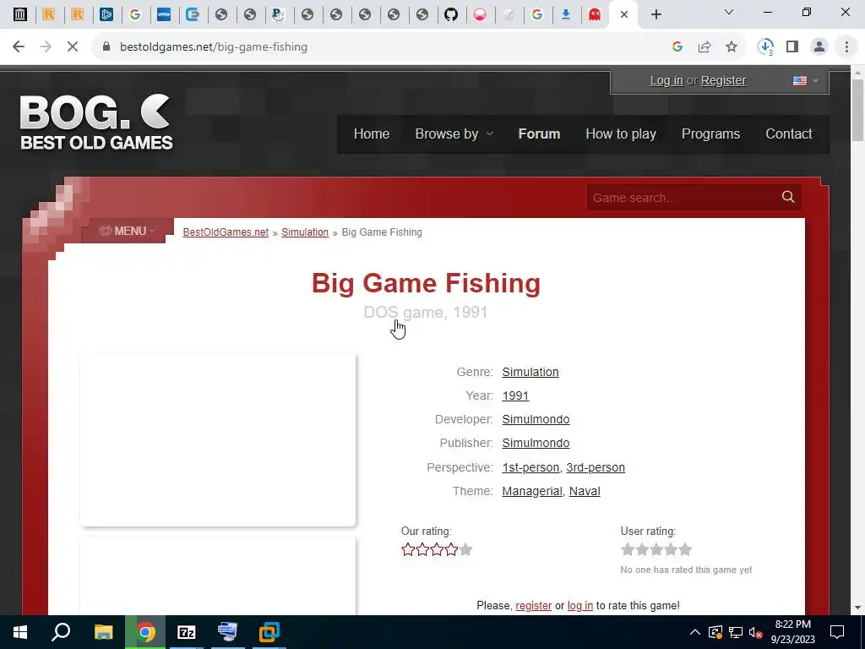Go back to the previous page
Viewport: 865px width, 649px height.
(x=19, y=47)
